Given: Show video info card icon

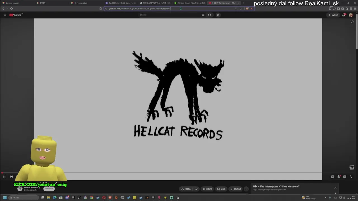Looking at the screenshot, I should [352, 22].
